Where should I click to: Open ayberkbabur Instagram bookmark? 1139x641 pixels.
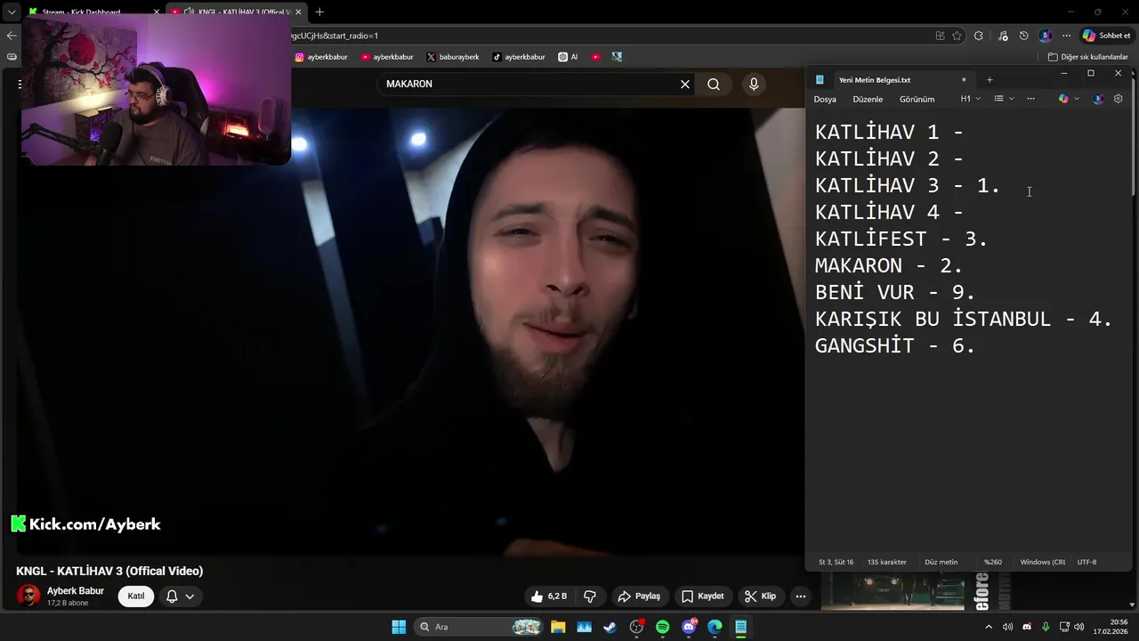pyautogui.click(x=322, y=57)
